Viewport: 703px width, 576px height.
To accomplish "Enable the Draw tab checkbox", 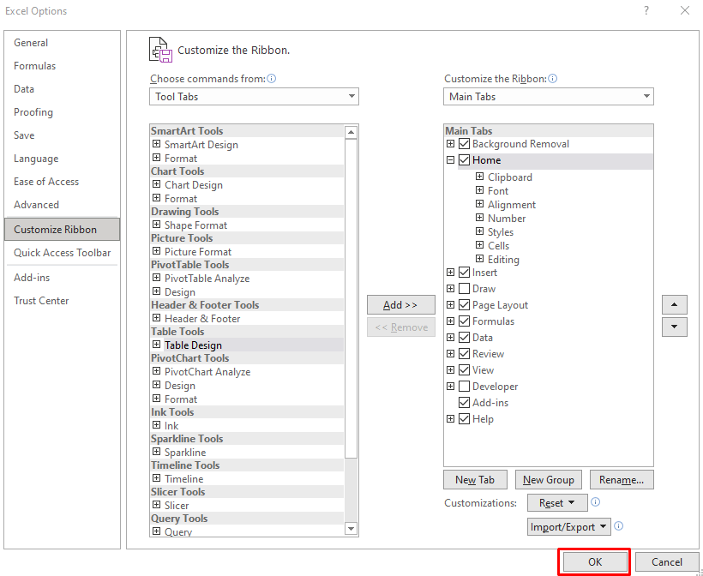I will [465, 289].
